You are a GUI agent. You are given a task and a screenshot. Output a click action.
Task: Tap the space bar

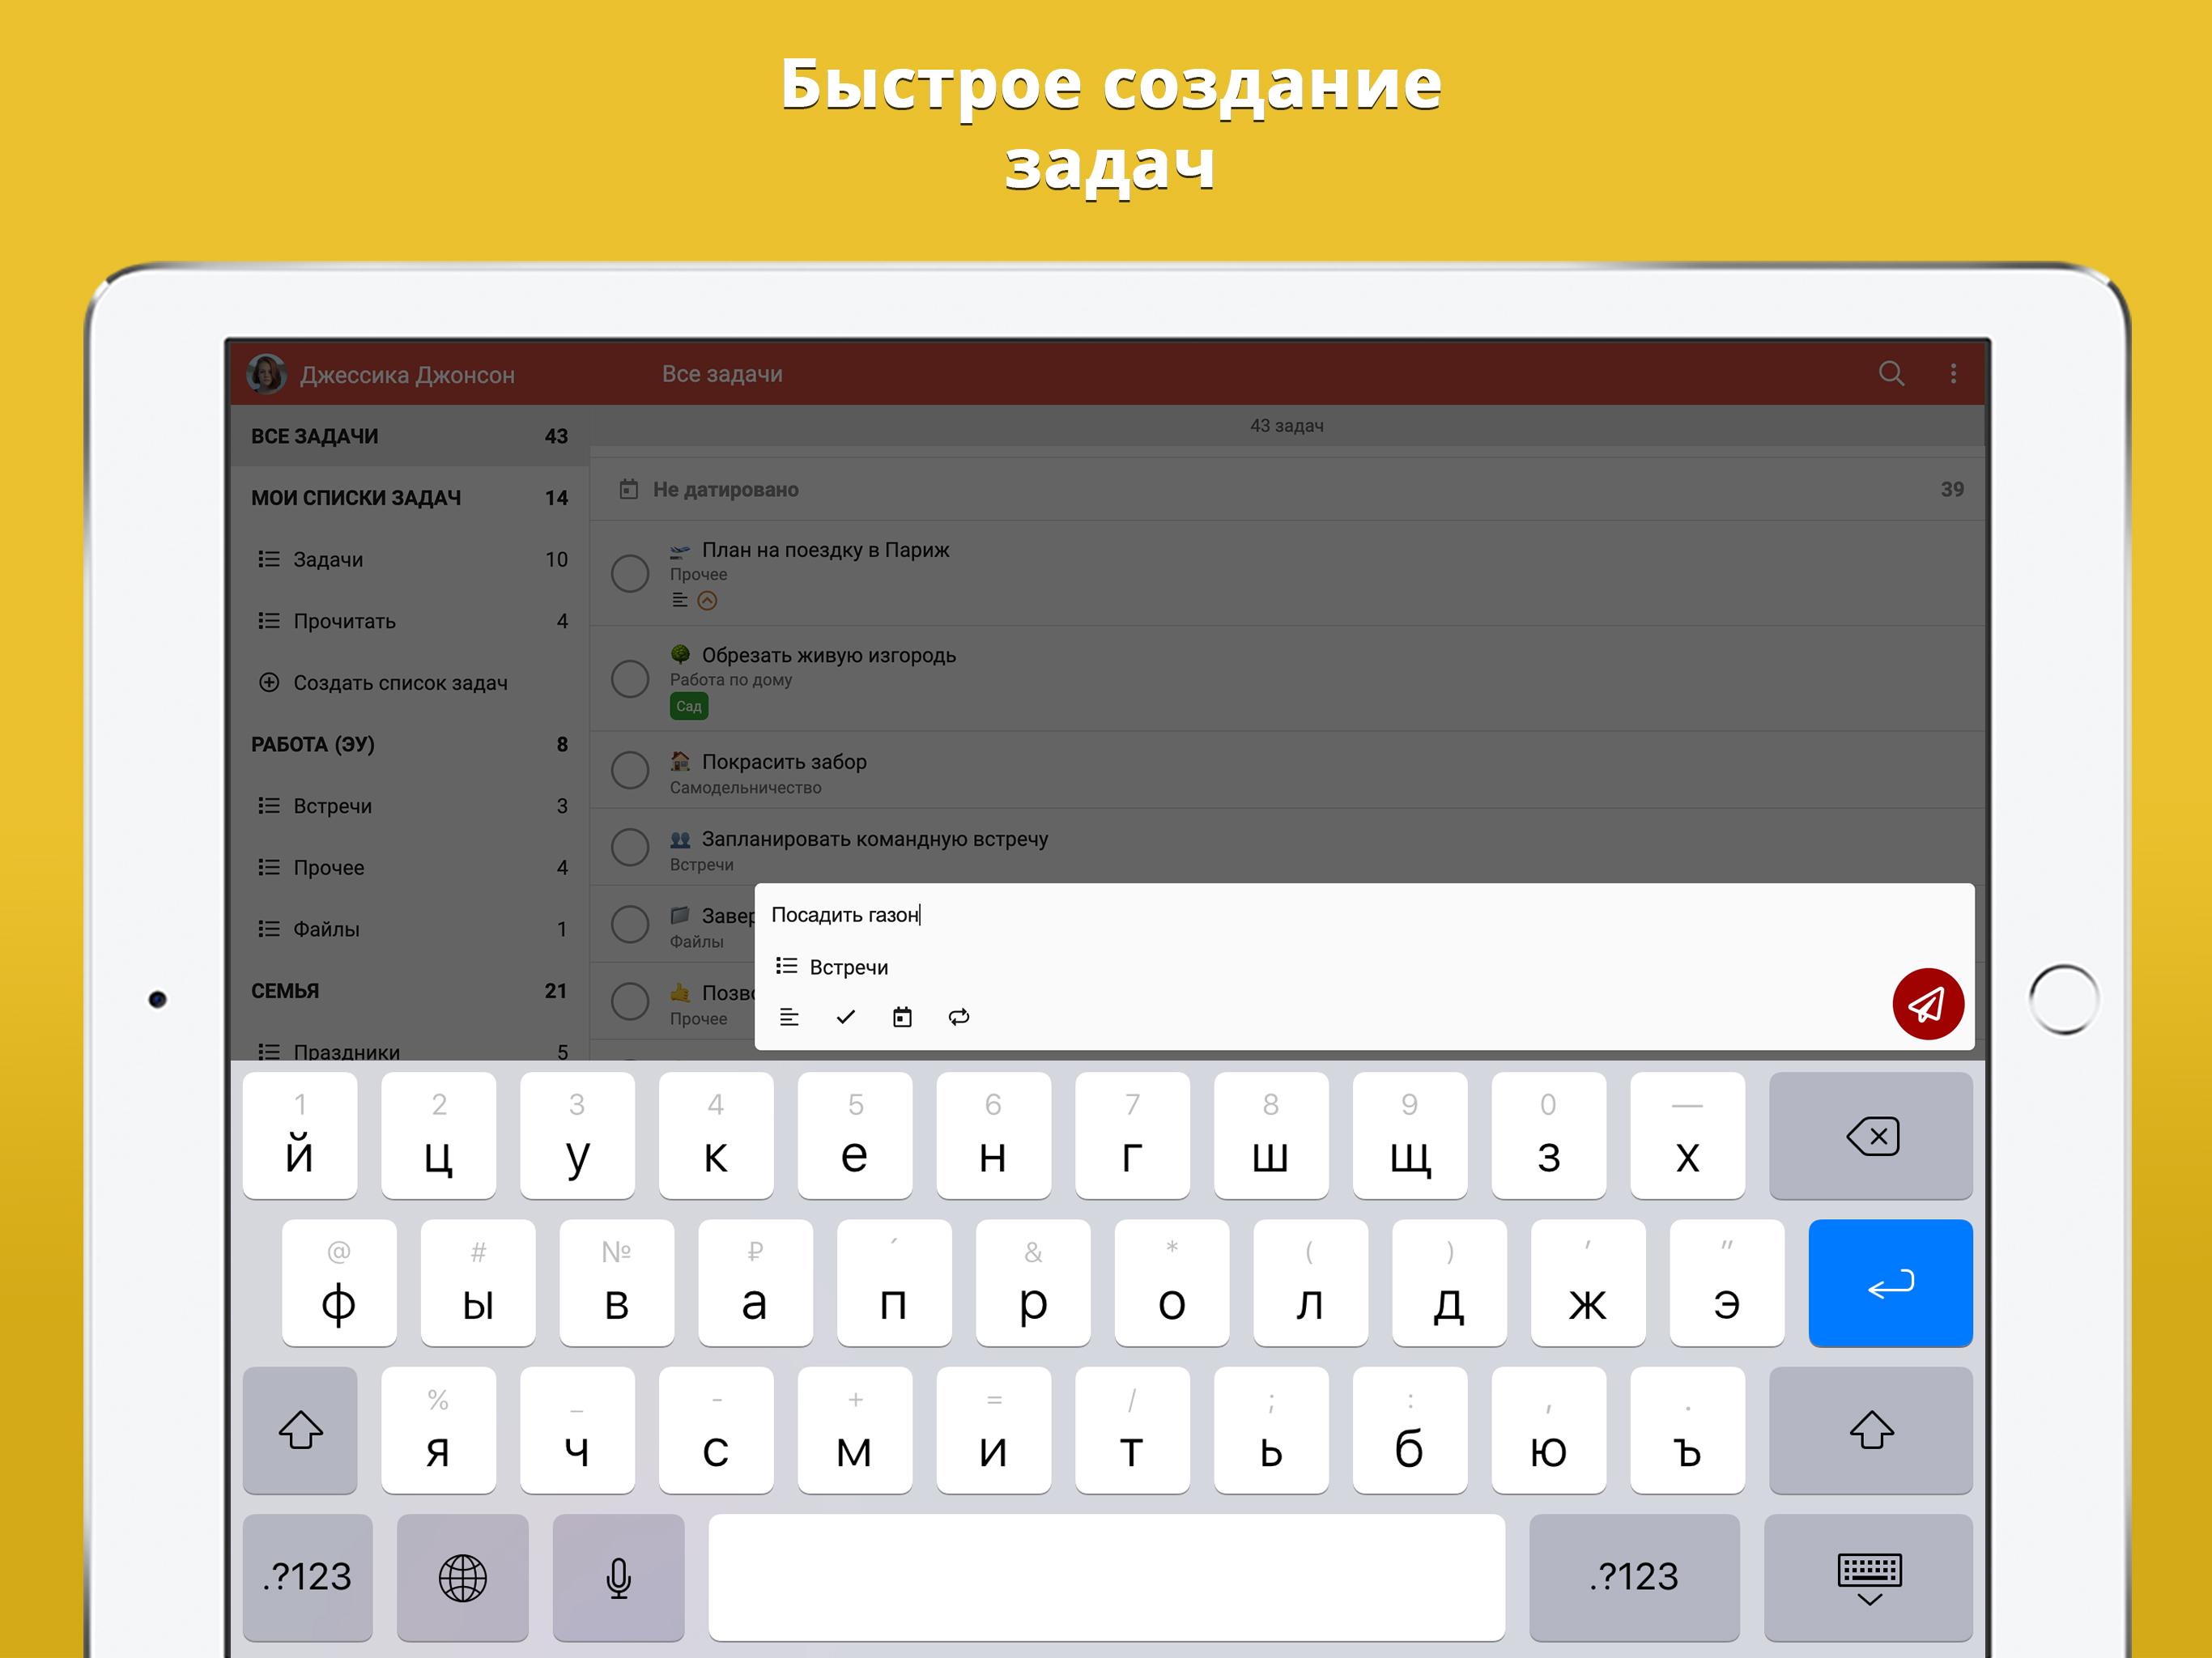(1106, 1577)
